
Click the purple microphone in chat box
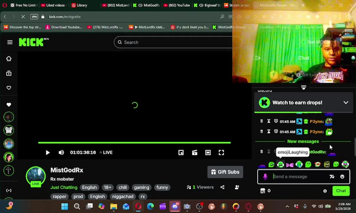(265, 177)
